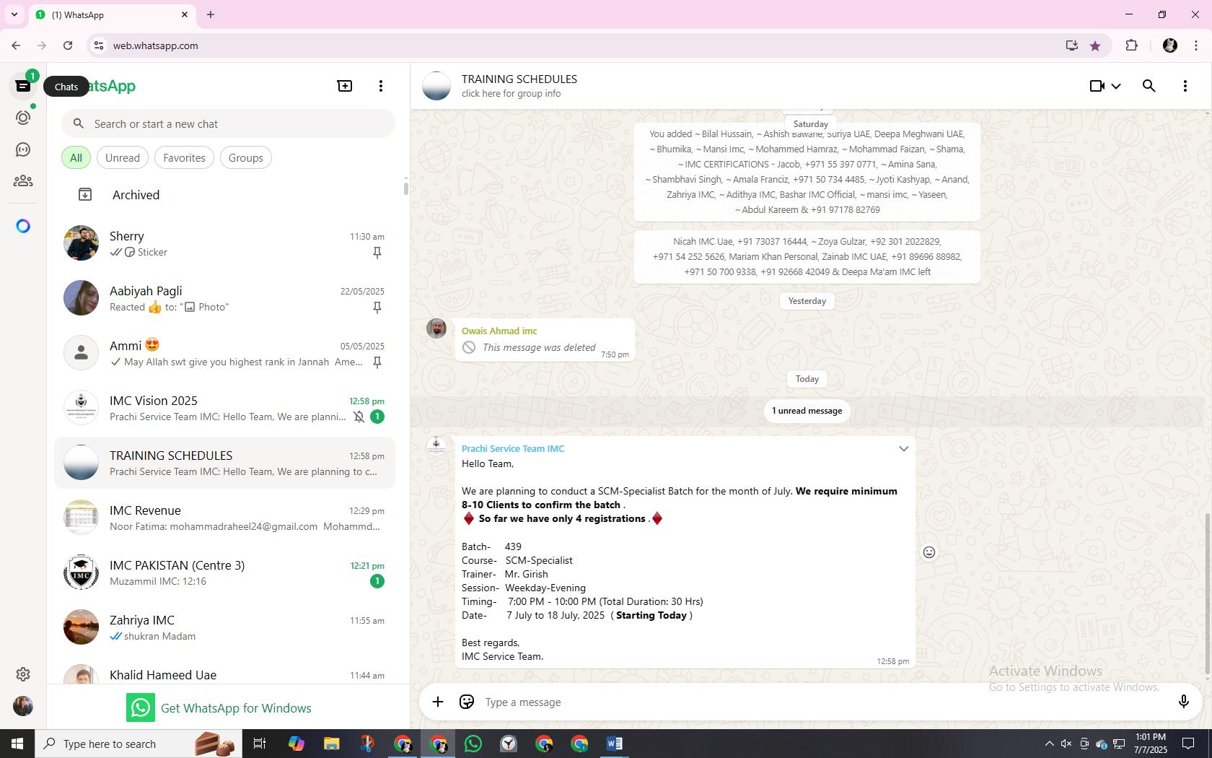Record a voice message with the microphone icon
Viewport: 1212px width, 758px height.
click(x=1183, y=702)
